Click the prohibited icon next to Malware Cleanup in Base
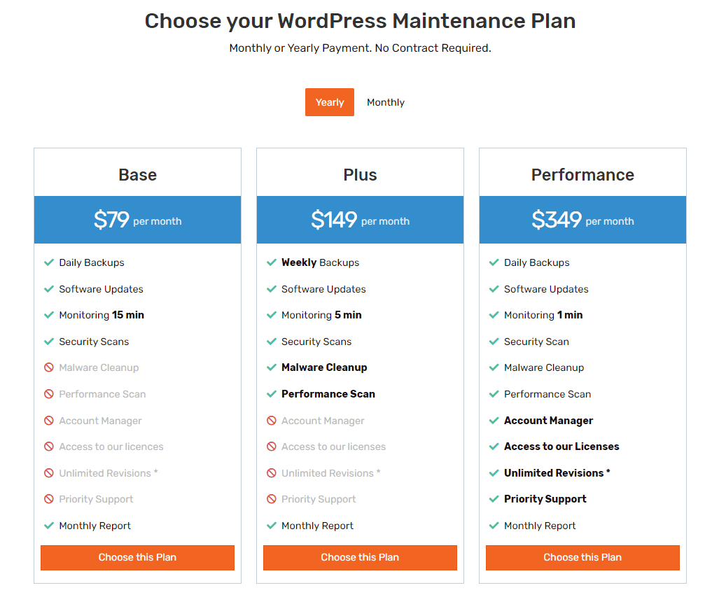 click(49, 367)
